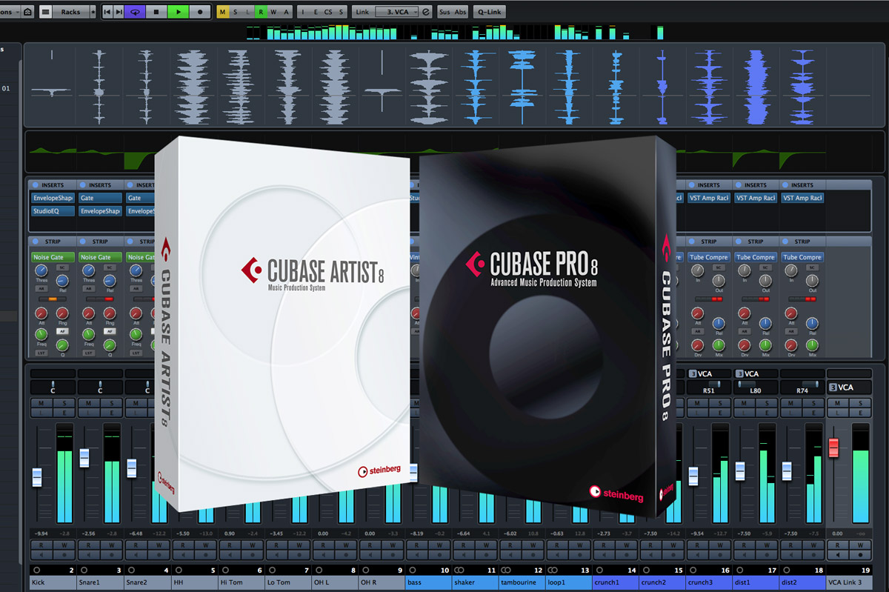Stop playback with the square stop button
This screenshot has height=592, width=889.
pyautogui.click(x=156, y=12)
